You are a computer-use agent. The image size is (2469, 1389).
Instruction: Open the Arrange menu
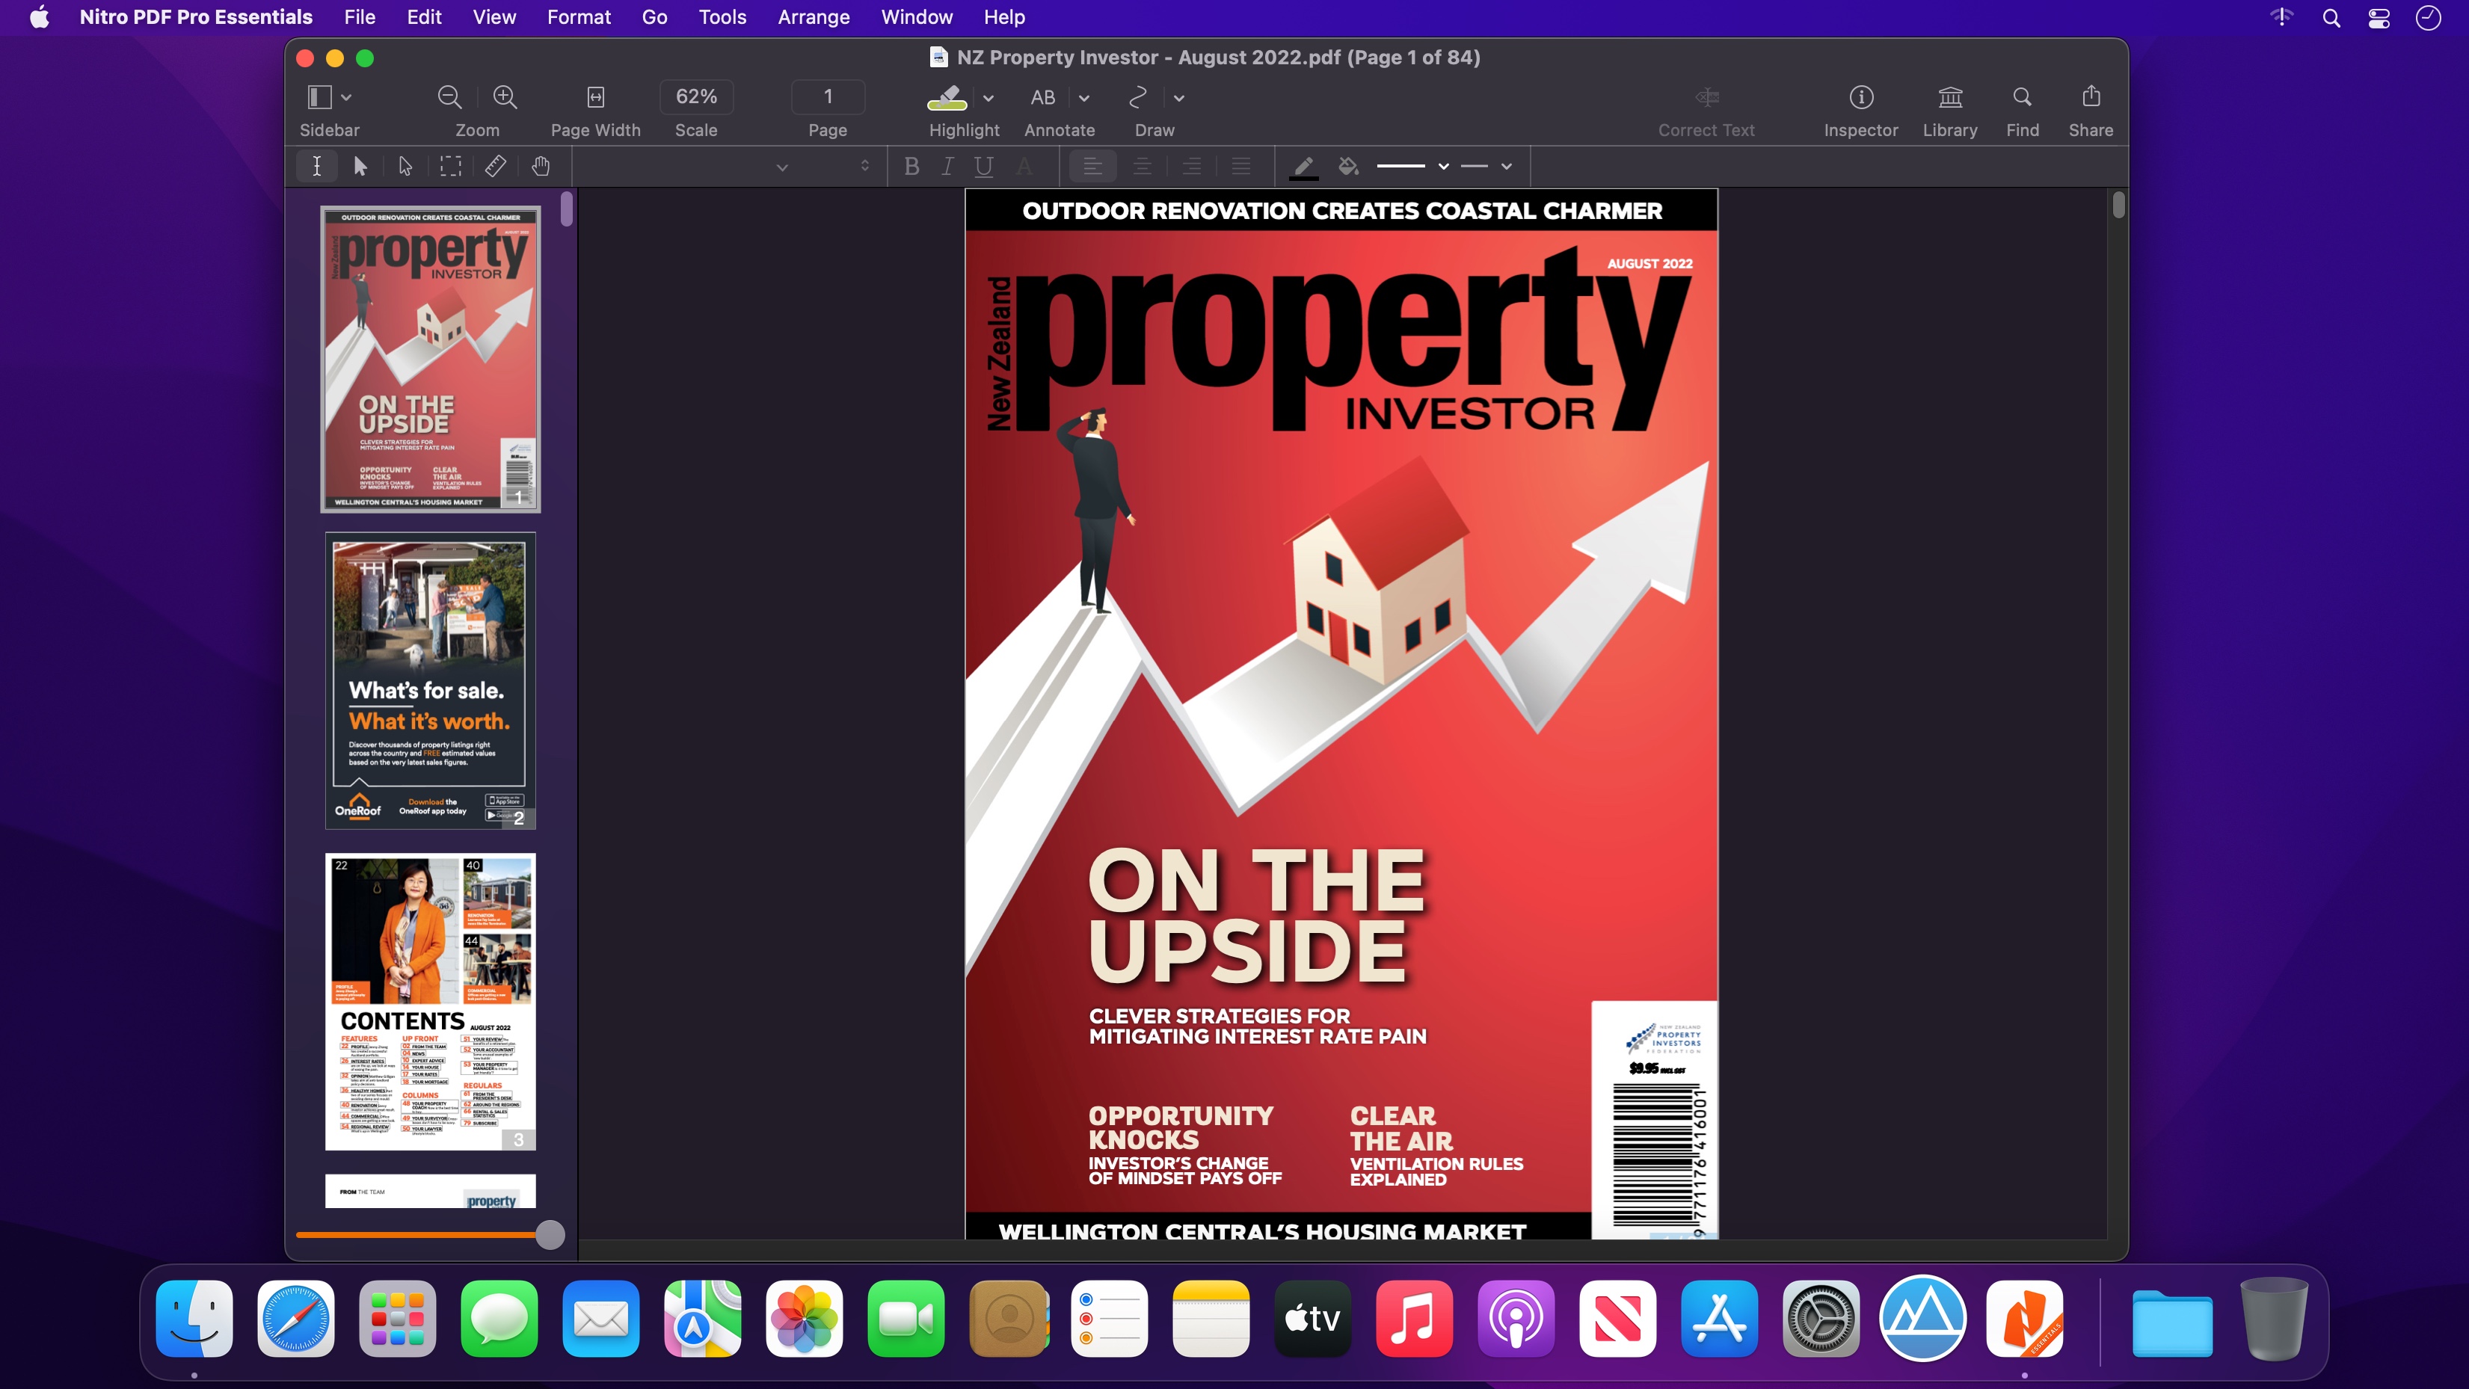(x=813, y=17)
